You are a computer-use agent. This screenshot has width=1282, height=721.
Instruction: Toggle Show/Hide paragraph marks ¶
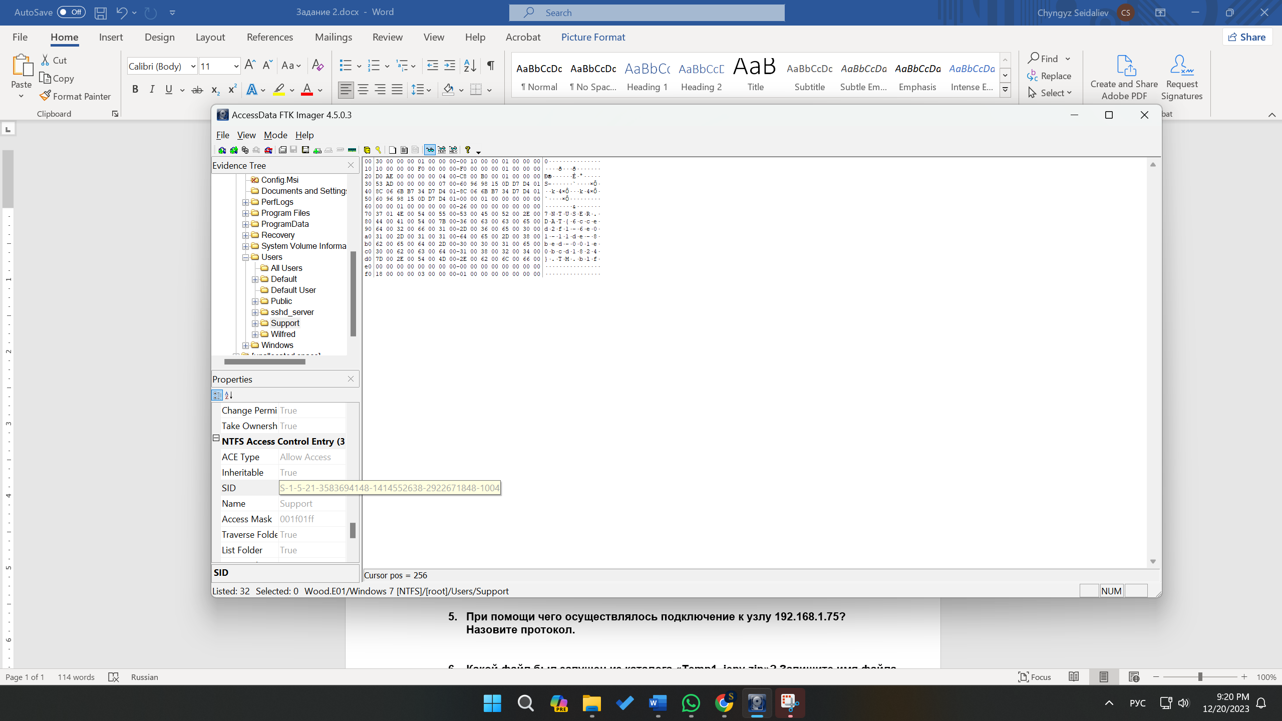[x=491, y=66]
